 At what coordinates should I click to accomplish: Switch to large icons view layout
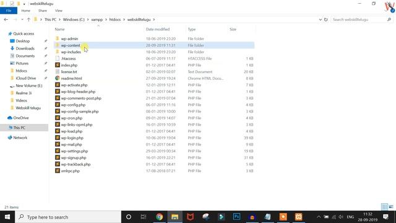coord(391,206)
